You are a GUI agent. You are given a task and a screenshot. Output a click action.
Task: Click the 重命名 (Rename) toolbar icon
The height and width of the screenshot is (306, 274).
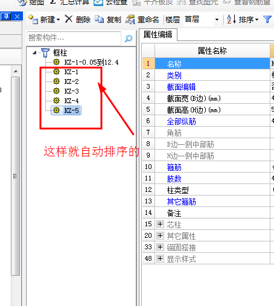click(130, 19)
